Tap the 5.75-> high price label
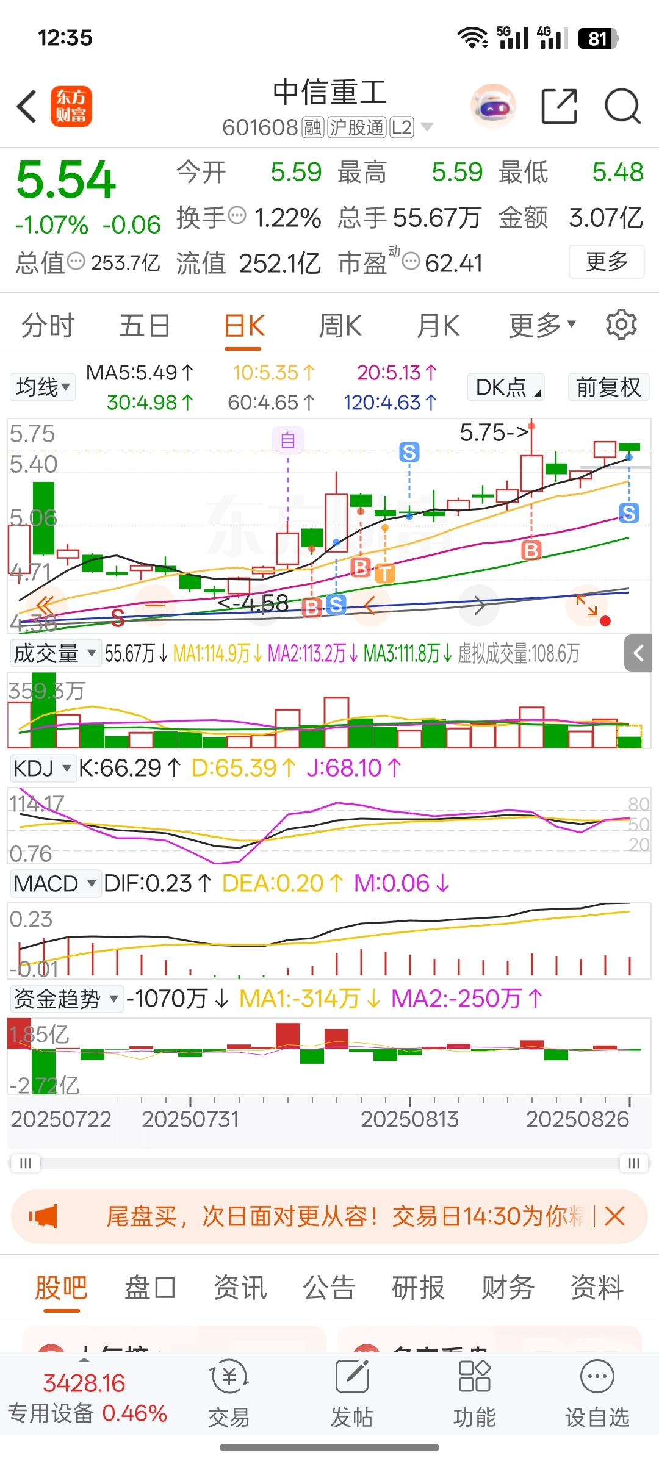Viewport: 659px width, 1464px height. point(494,432)
